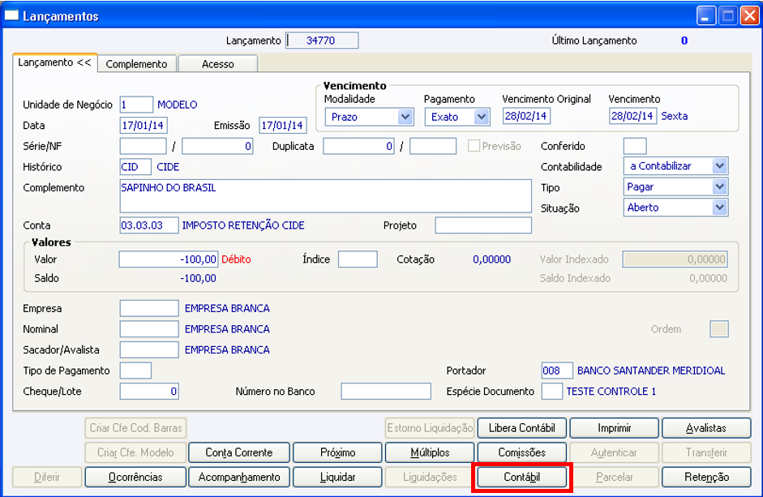
Task: Click the Projeto field
Action: click(483, 225)
